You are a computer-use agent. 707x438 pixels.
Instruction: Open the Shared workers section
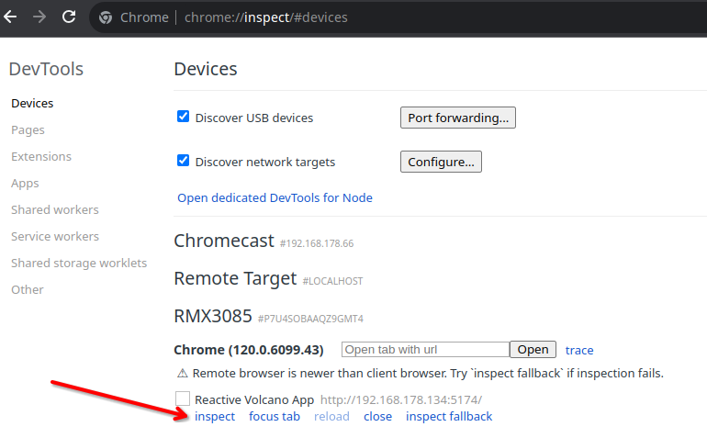point(55,209)
